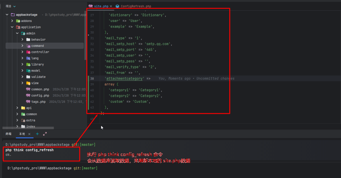Expand the addons folder
The image size is (341, 178).
12,21
